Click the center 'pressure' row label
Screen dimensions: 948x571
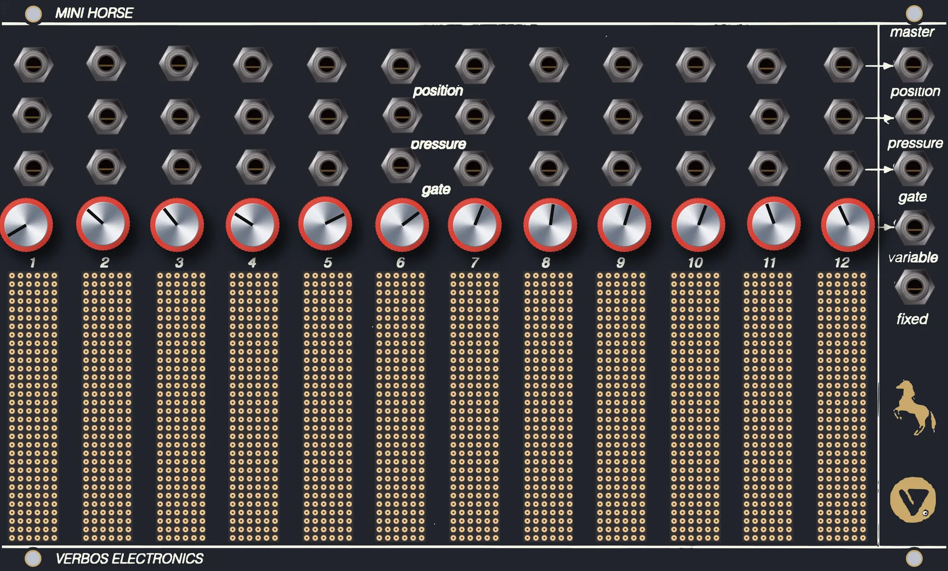tap(438, 144)
